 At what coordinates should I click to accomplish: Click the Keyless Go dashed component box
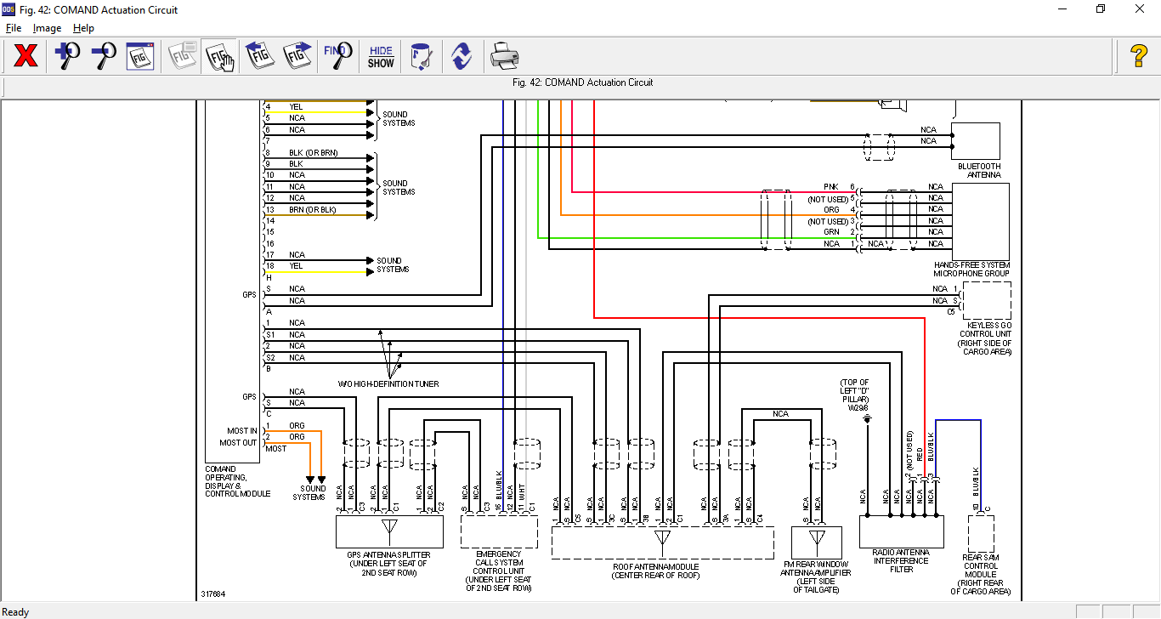click(987, 300)
